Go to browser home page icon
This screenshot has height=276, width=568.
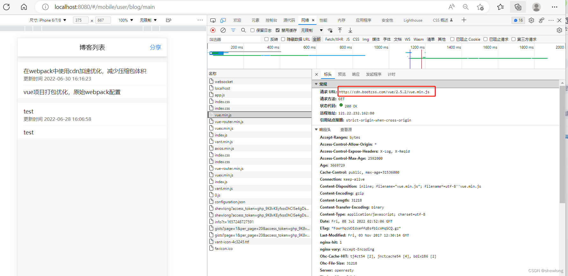[24, 7]
